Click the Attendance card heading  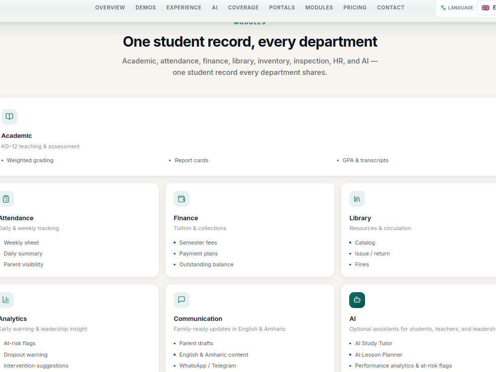click(16, 218)
